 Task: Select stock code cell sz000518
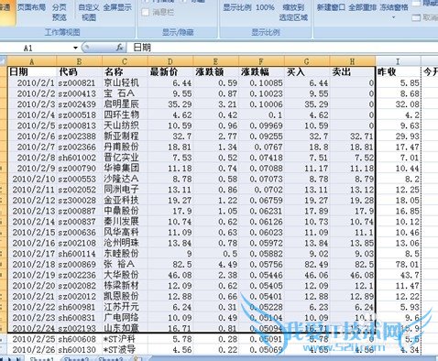pos(79,115)
